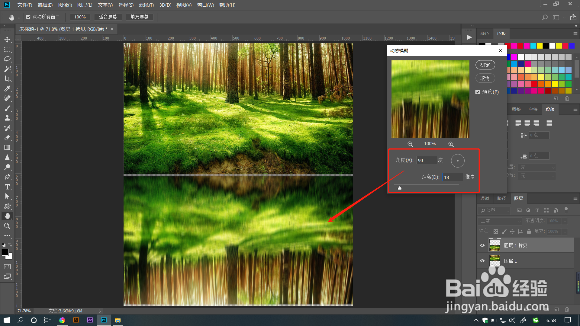This screenshot has height=326, width=580.
Task: Select the Clone Stamp tool
Action: click(x=7, y=118)
